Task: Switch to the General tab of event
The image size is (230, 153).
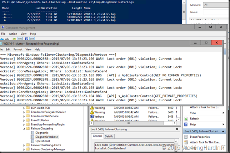Action: tap(97, 136)
